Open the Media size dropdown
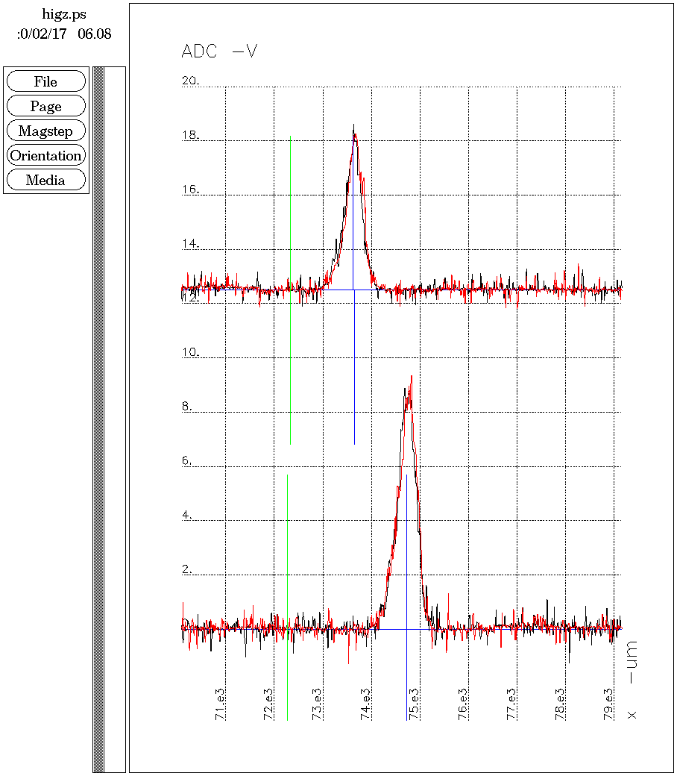The image size is (677, 776). tap(45, 181)
